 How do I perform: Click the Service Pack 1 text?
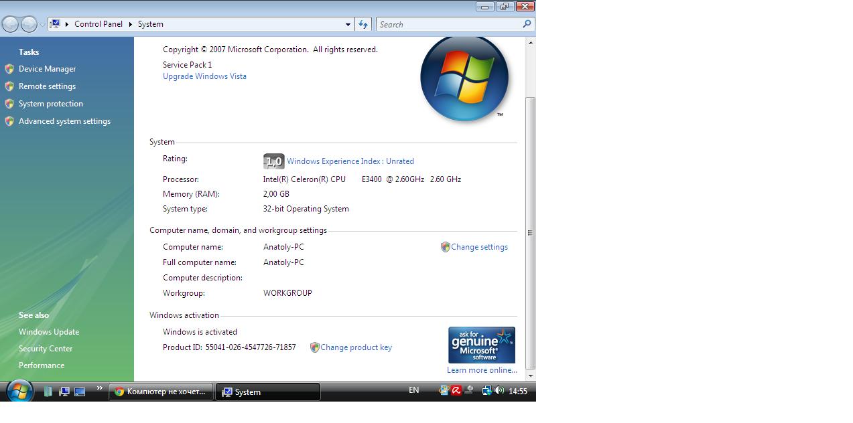187,65
